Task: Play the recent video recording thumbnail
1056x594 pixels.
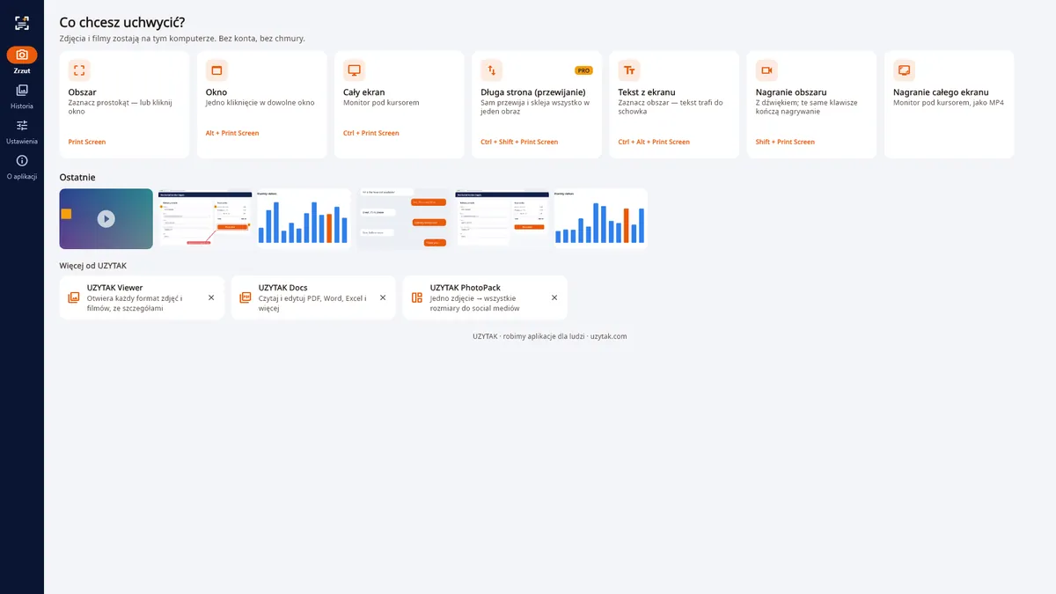Action: [x=106, y=219]
